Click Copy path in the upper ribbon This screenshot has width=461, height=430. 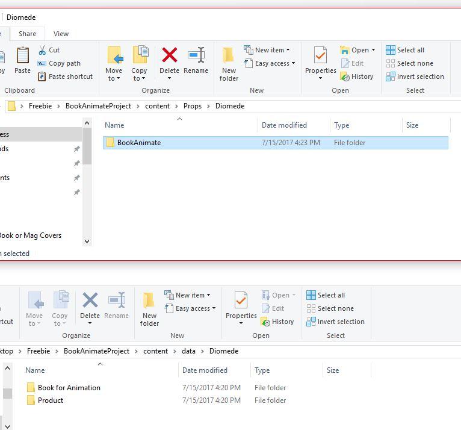(59, 63)
